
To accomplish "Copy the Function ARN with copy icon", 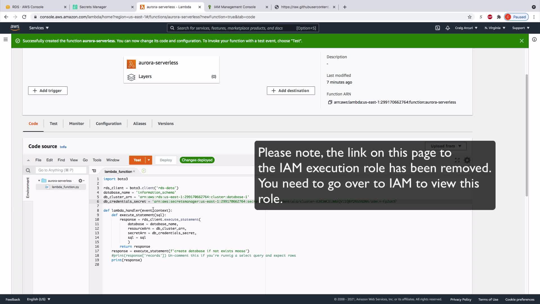I will (330, 102).
